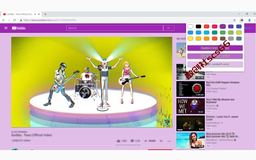Go forward with the browser forward arrow

pyautogui.click(x=9, y=20)
